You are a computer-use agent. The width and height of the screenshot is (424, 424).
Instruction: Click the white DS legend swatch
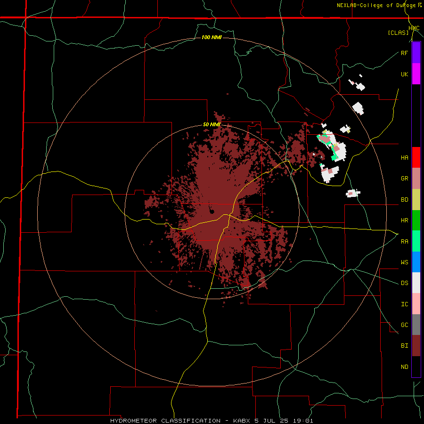coord(416,283)
